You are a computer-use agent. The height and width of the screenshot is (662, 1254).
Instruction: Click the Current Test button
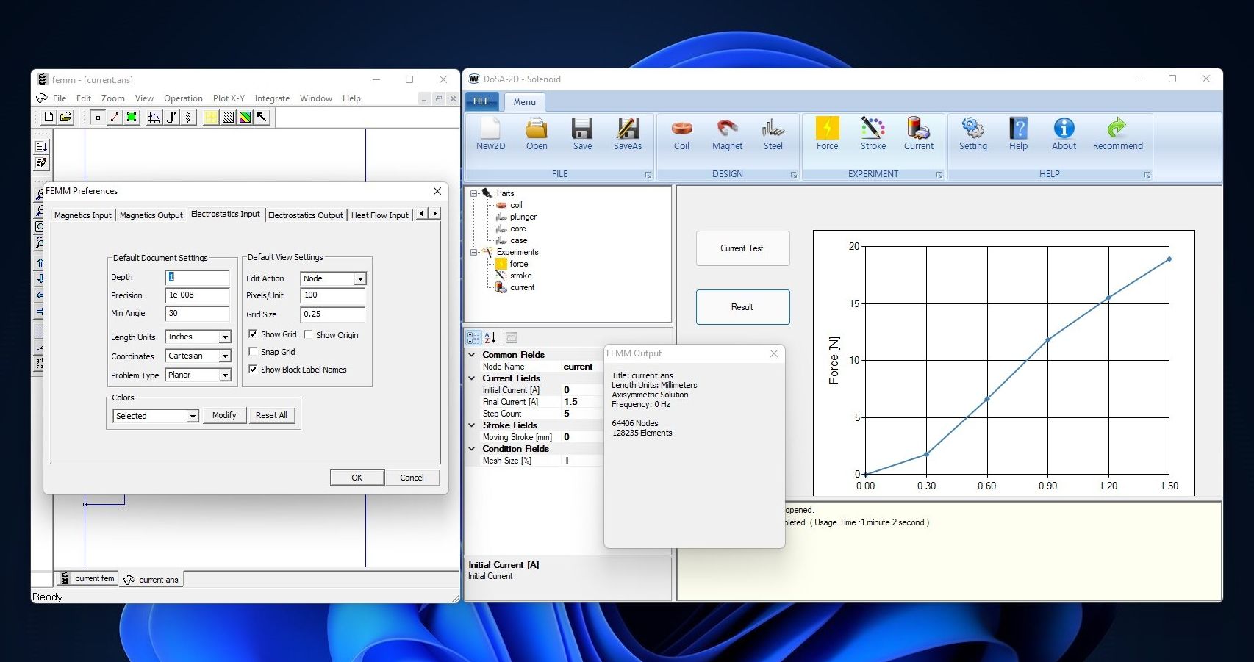point(742,248)
